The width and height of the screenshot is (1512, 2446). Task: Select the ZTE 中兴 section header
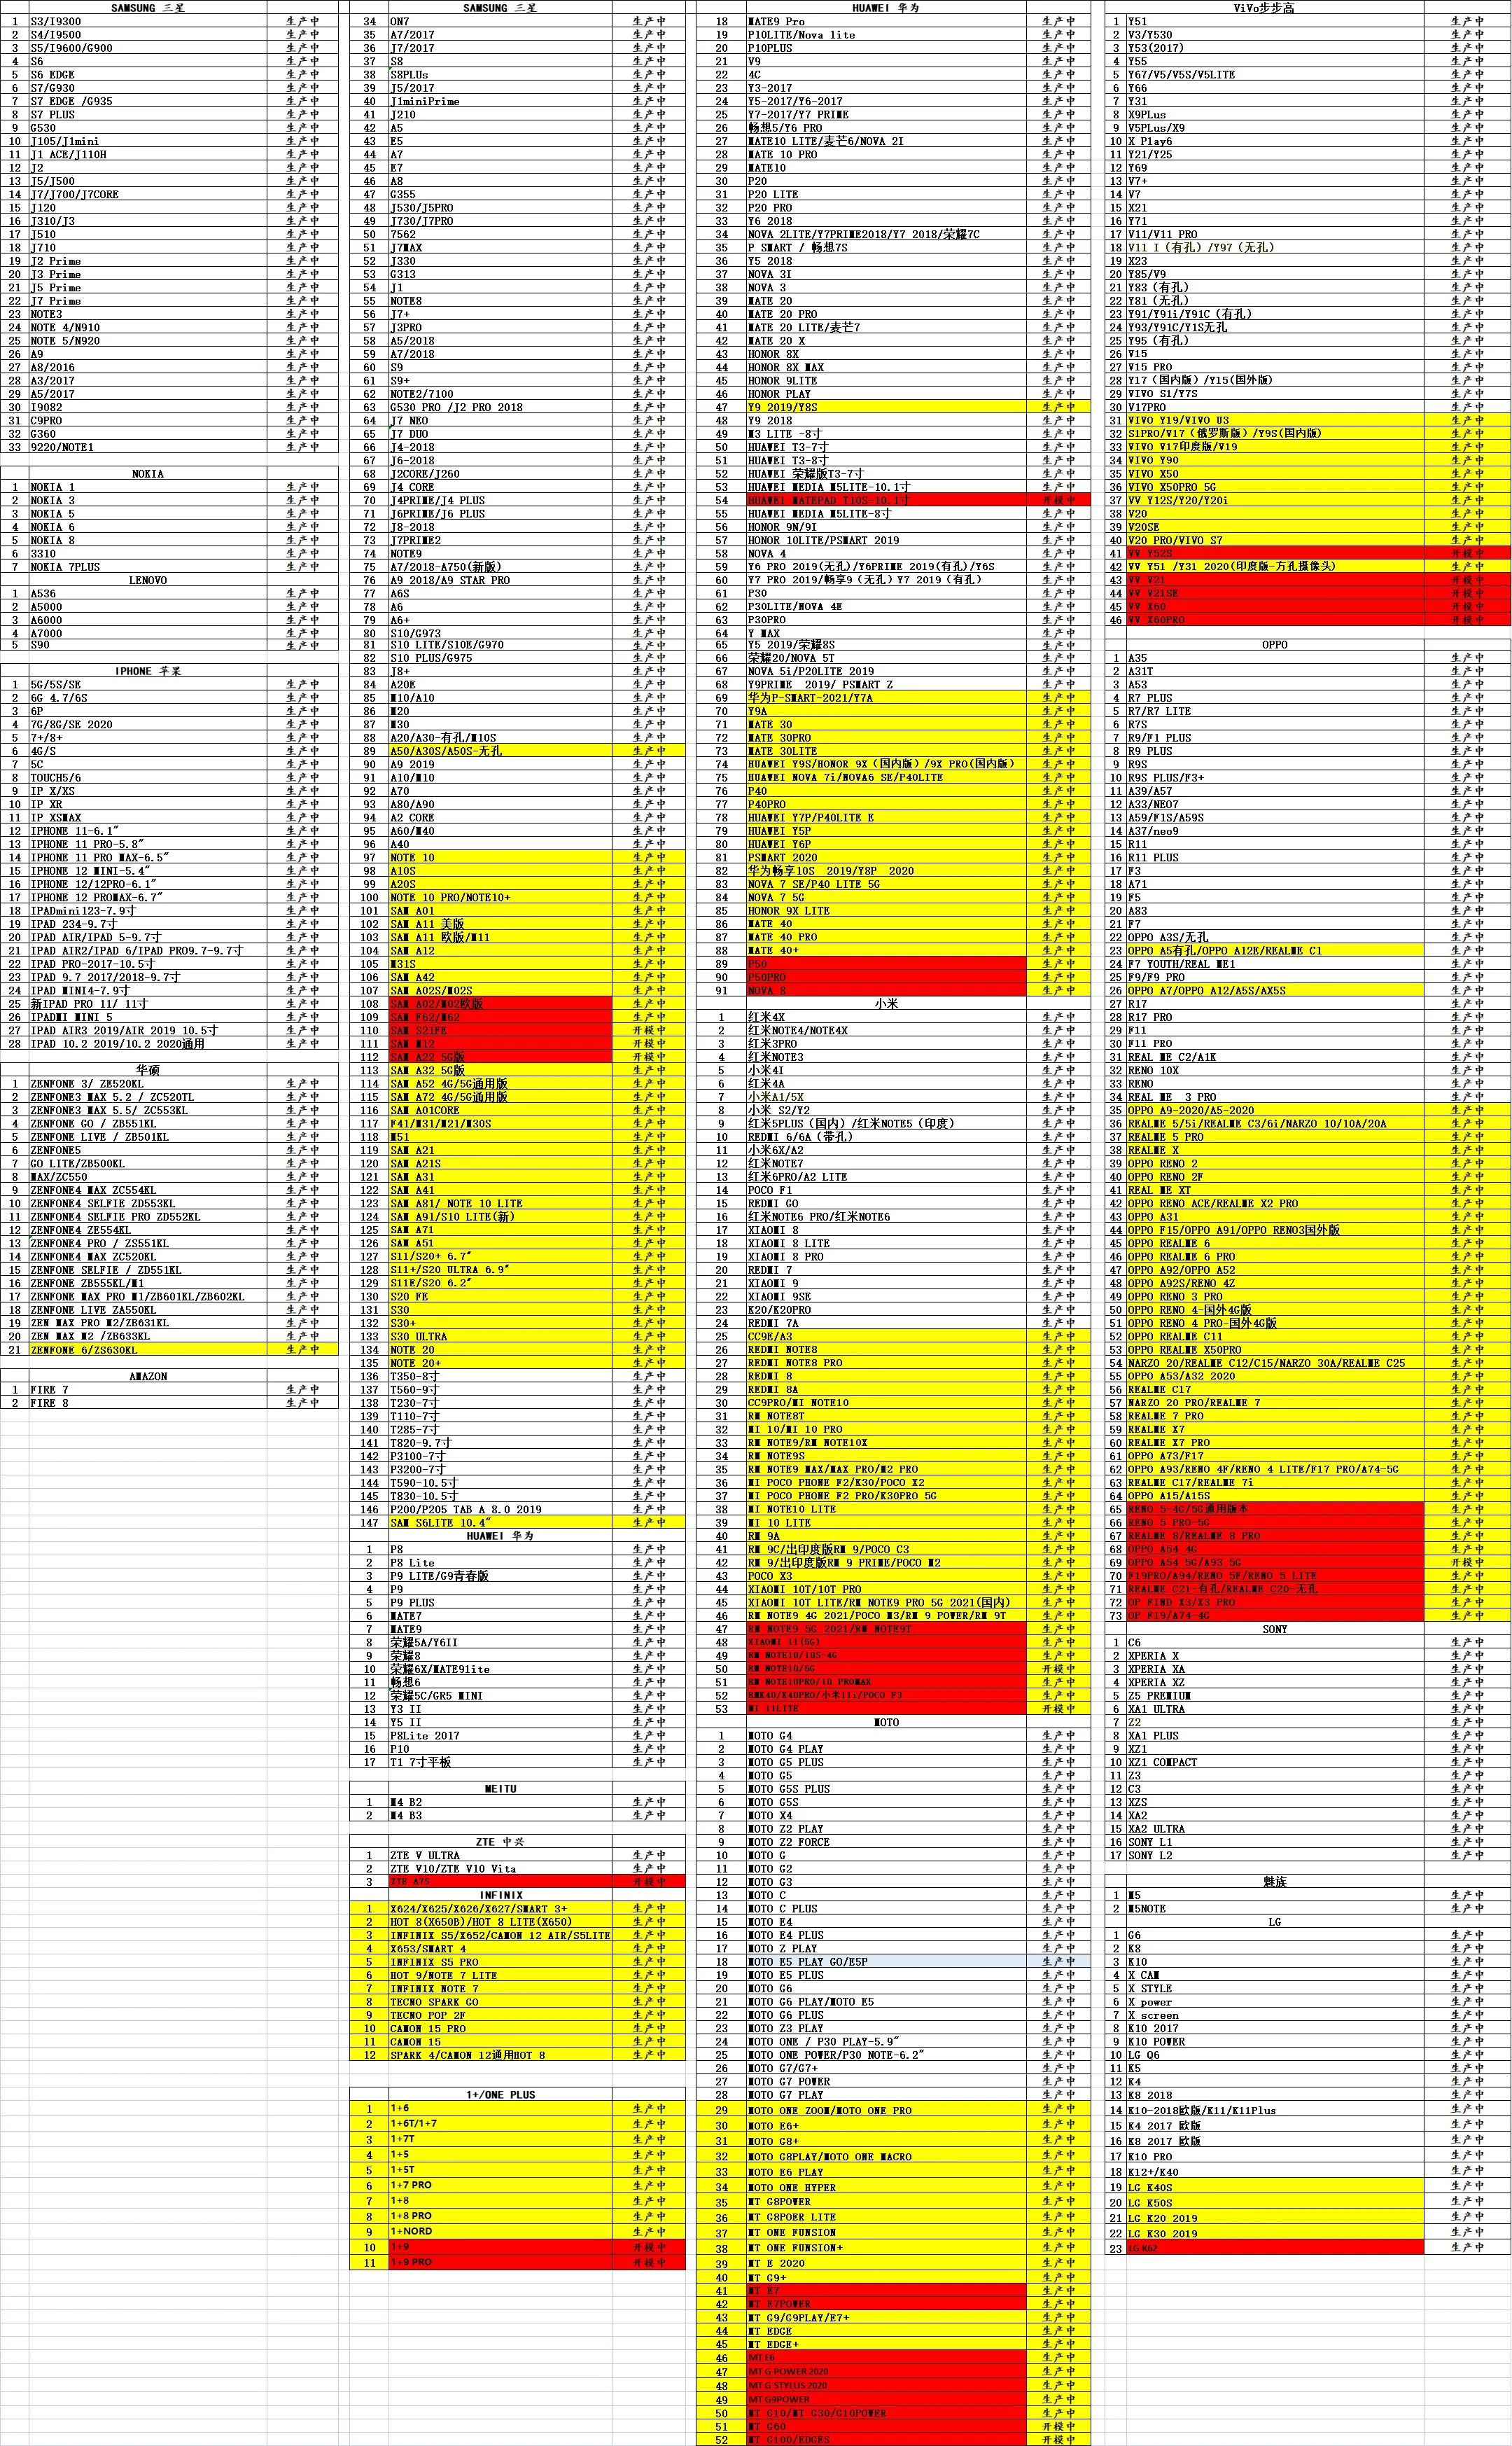(500, 1842)
